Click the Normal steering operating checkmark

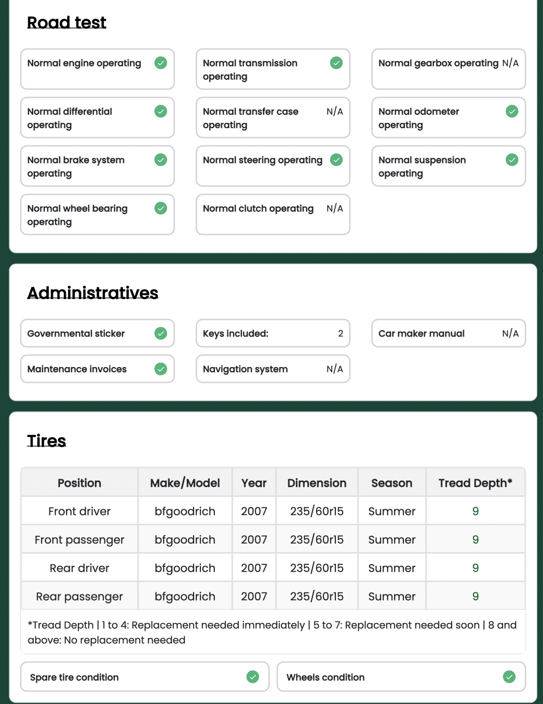point(336,160)
